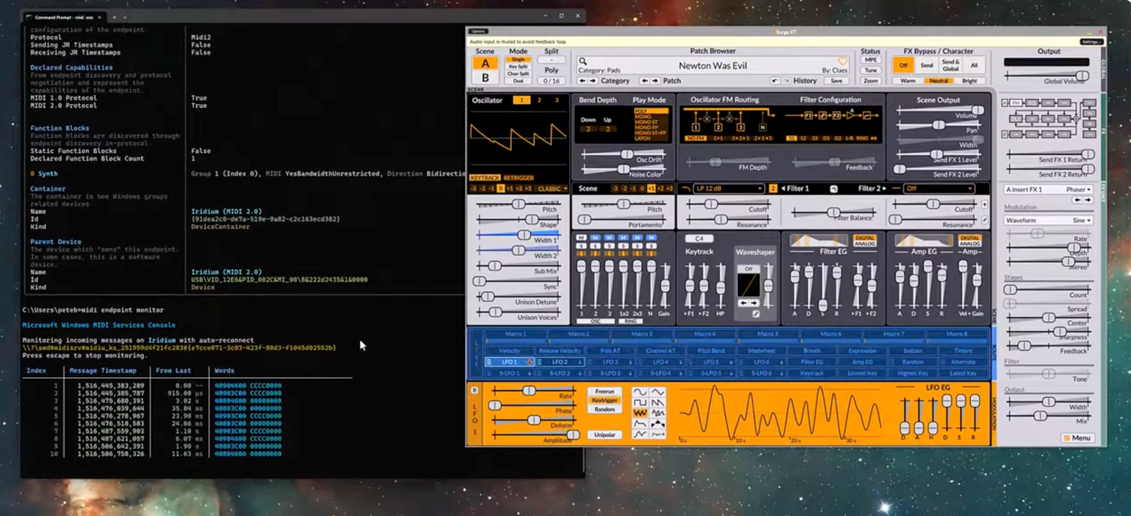Set character to Warm
The width and height of the screenshot is (1131, 516).
[x=908, y=81]
